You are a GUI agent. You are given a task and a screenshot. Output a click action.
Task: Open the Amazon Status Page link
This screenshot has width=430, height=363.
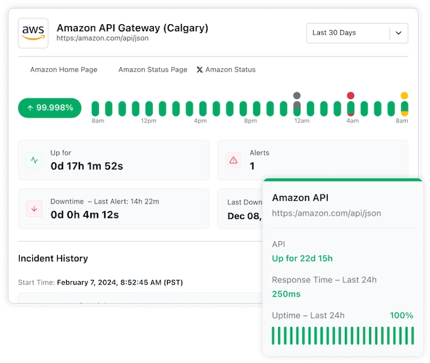[153, 69]
